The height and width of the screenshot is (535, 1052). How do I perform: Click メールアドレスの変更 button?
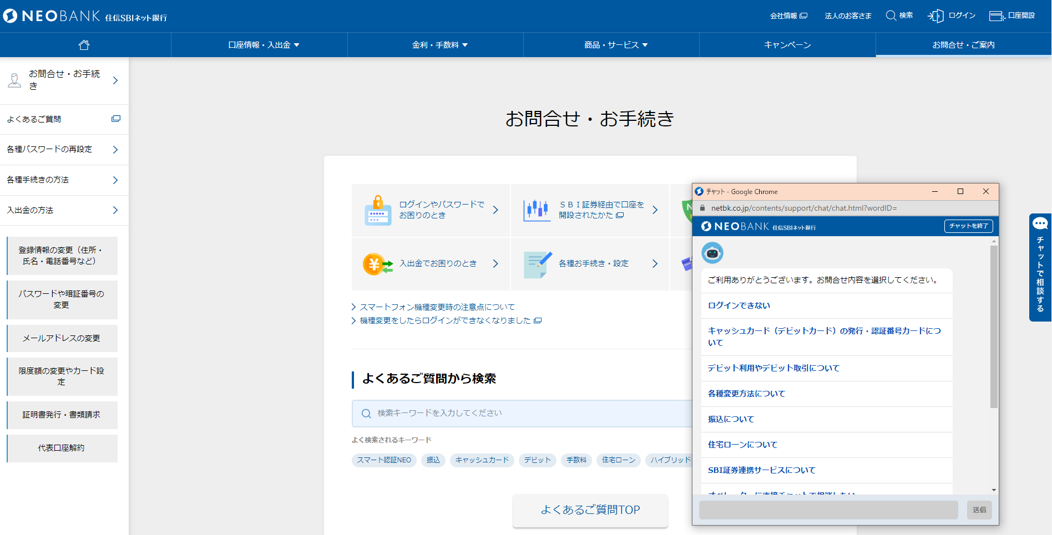(x=62, y=338)
